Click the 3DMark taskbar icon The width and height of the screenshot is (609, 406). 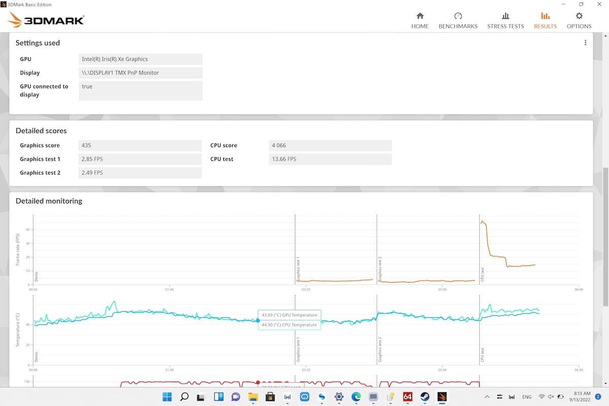[442, 396]
